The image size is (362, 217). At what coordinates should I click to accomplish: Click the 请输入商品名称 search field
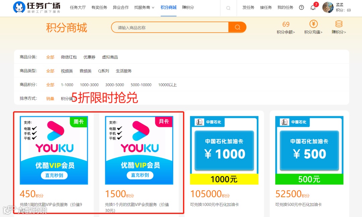170,28
